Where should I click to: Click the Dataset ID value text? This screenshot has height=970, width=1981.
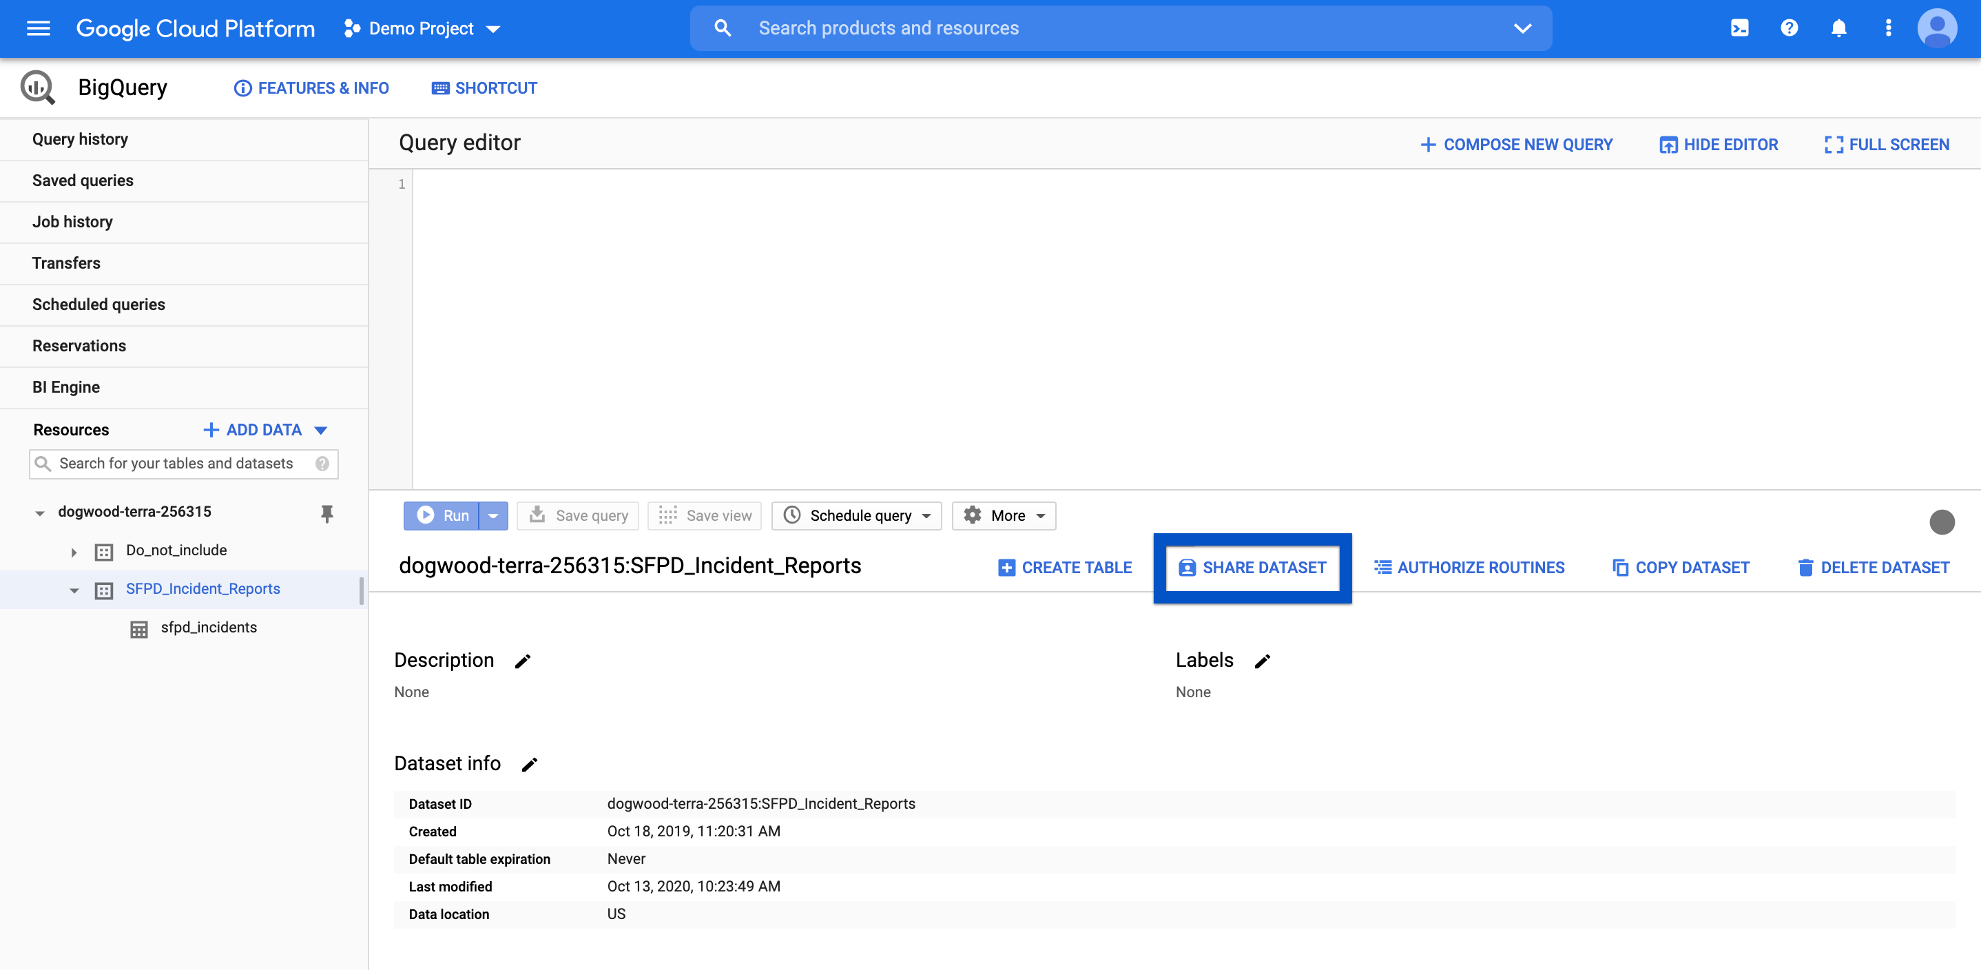click(760, 804)
